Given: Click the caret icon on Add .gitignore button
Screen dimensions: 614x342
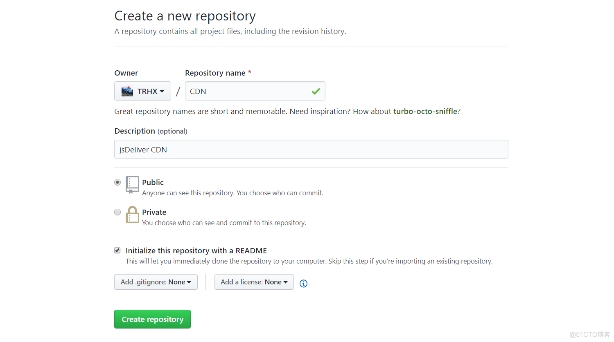Looking at the screenshot, I should coord(190,282).
